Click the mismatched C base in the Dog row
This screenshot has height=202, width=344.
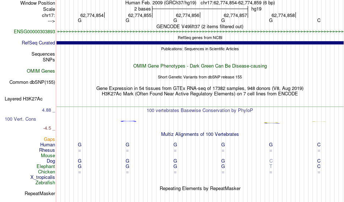tap(271, 161)
